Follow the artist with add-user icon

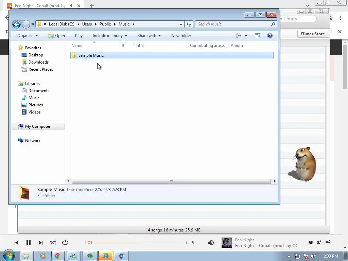319,243
